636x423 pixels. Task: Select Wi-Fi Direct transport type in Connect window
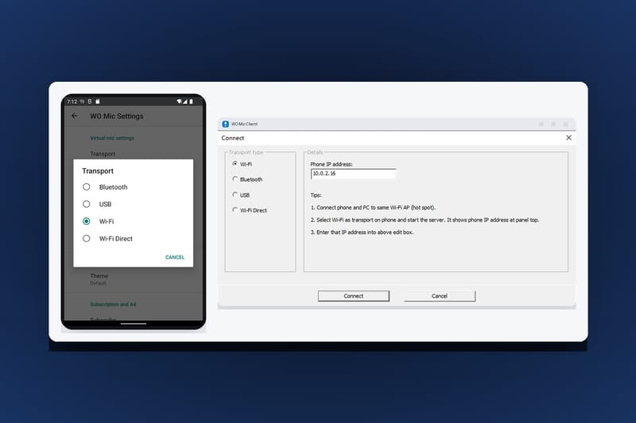tap(235, 210)
